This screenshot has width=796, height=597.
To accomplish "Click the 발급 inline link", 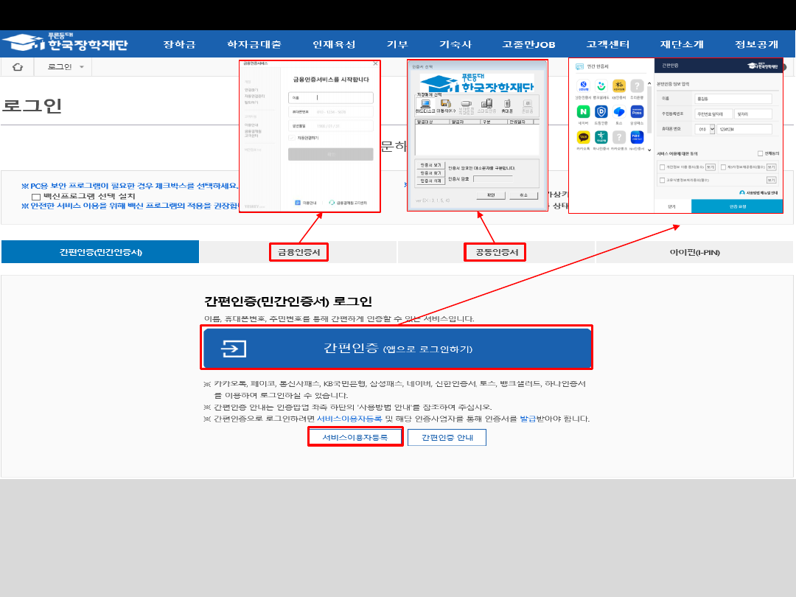I will [x=528, y=419].
